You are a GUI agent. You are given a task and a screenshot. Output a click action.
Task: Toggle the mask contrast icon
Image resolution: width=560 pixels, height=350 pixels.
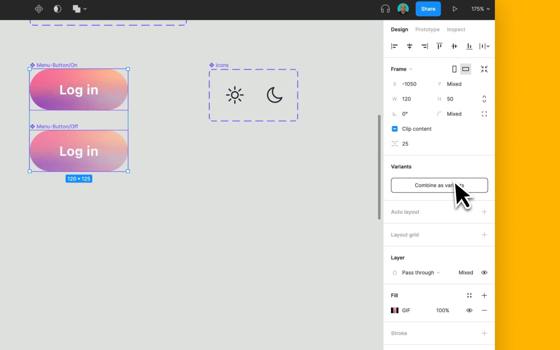tap(57, 9)
